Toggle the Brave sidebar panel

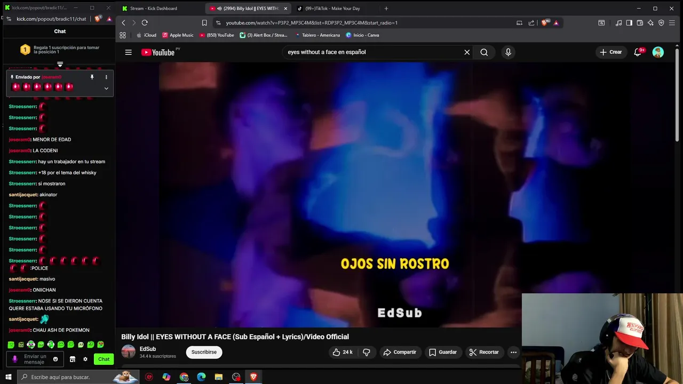click(629, 23)
